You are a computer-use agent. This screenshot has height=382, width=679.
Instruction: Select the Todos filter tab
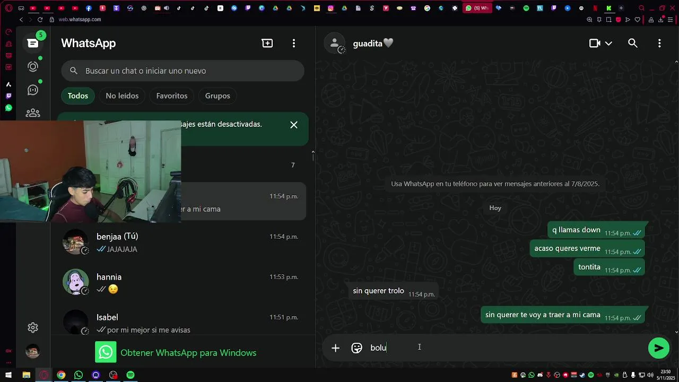pyautogui.click(x=78, y=96)
